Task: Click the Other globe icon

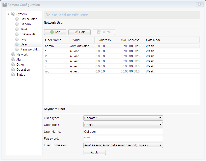Action: [13, 64]
